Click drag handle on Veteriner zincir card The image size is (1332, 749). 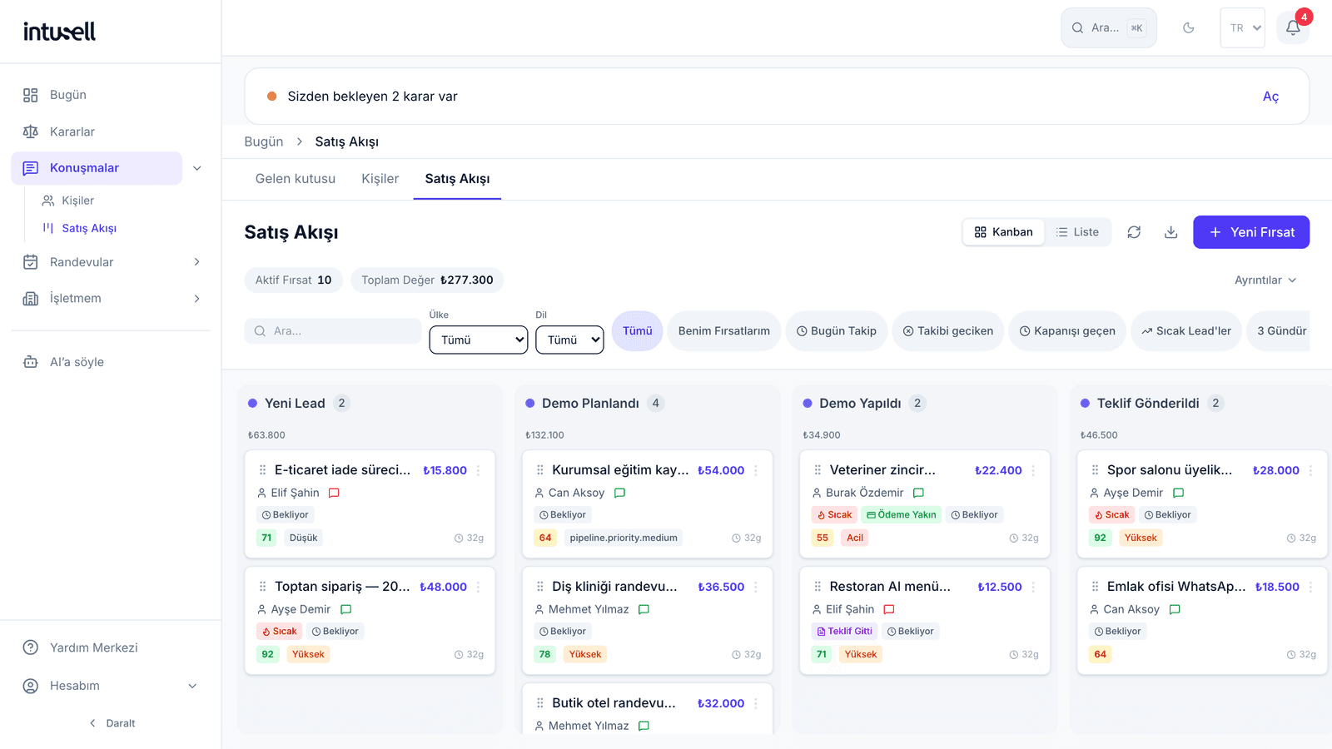[x=818, y=470]
